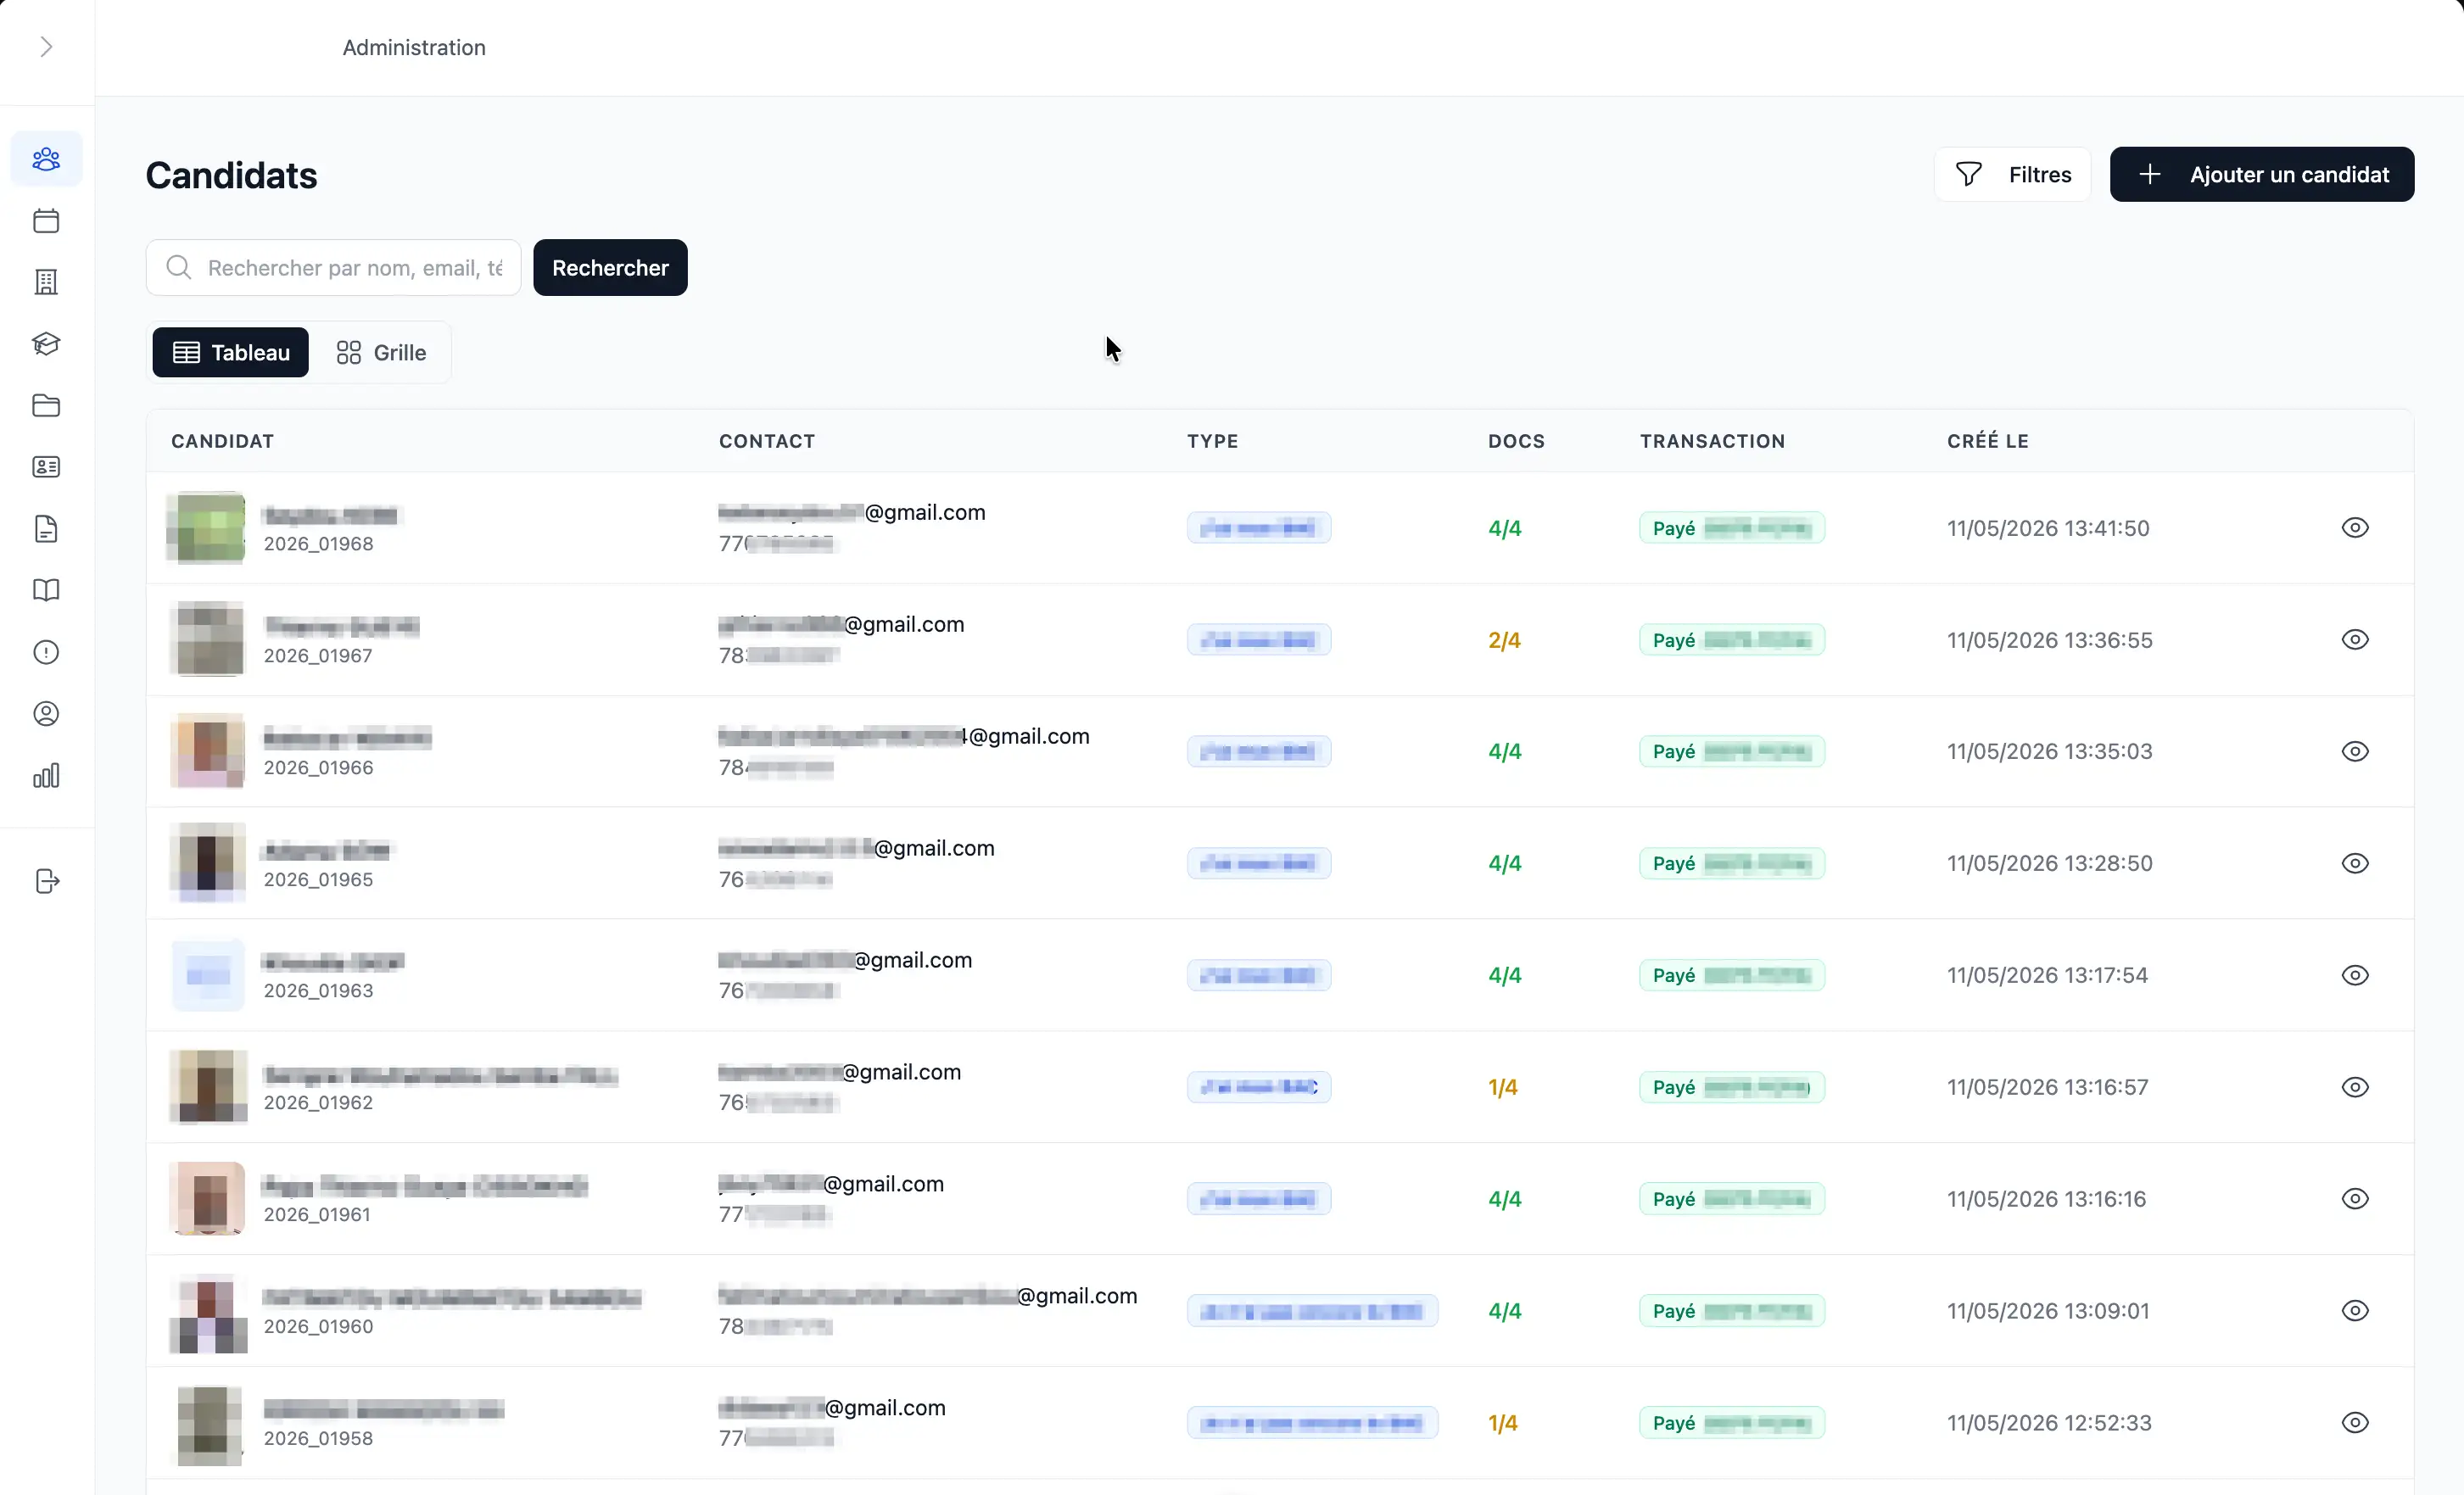2464x1495 pixels.
Task: Switch to Grille view
Action: [x=381, y=353]
